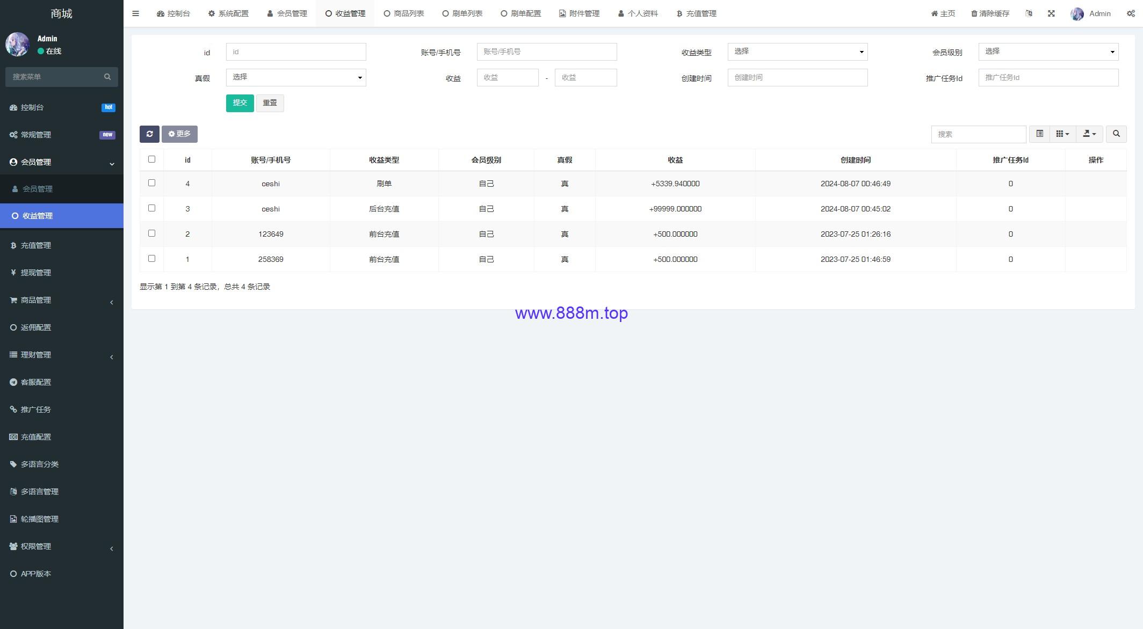This screenshot has width=1143, height=629.
Task: Click the Admin avatar in top bar
Action: coord(1077,14)
